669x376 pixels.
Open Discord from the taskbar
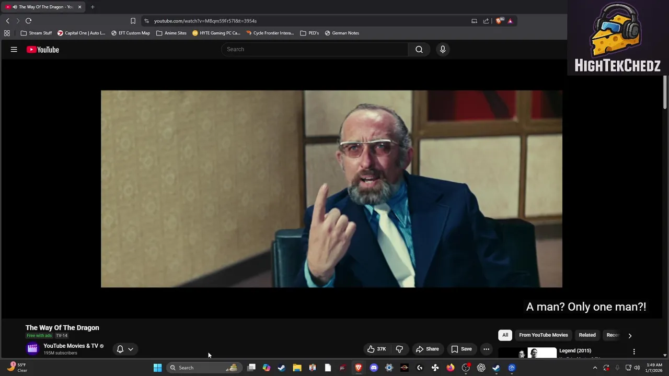tap(374, 368)
